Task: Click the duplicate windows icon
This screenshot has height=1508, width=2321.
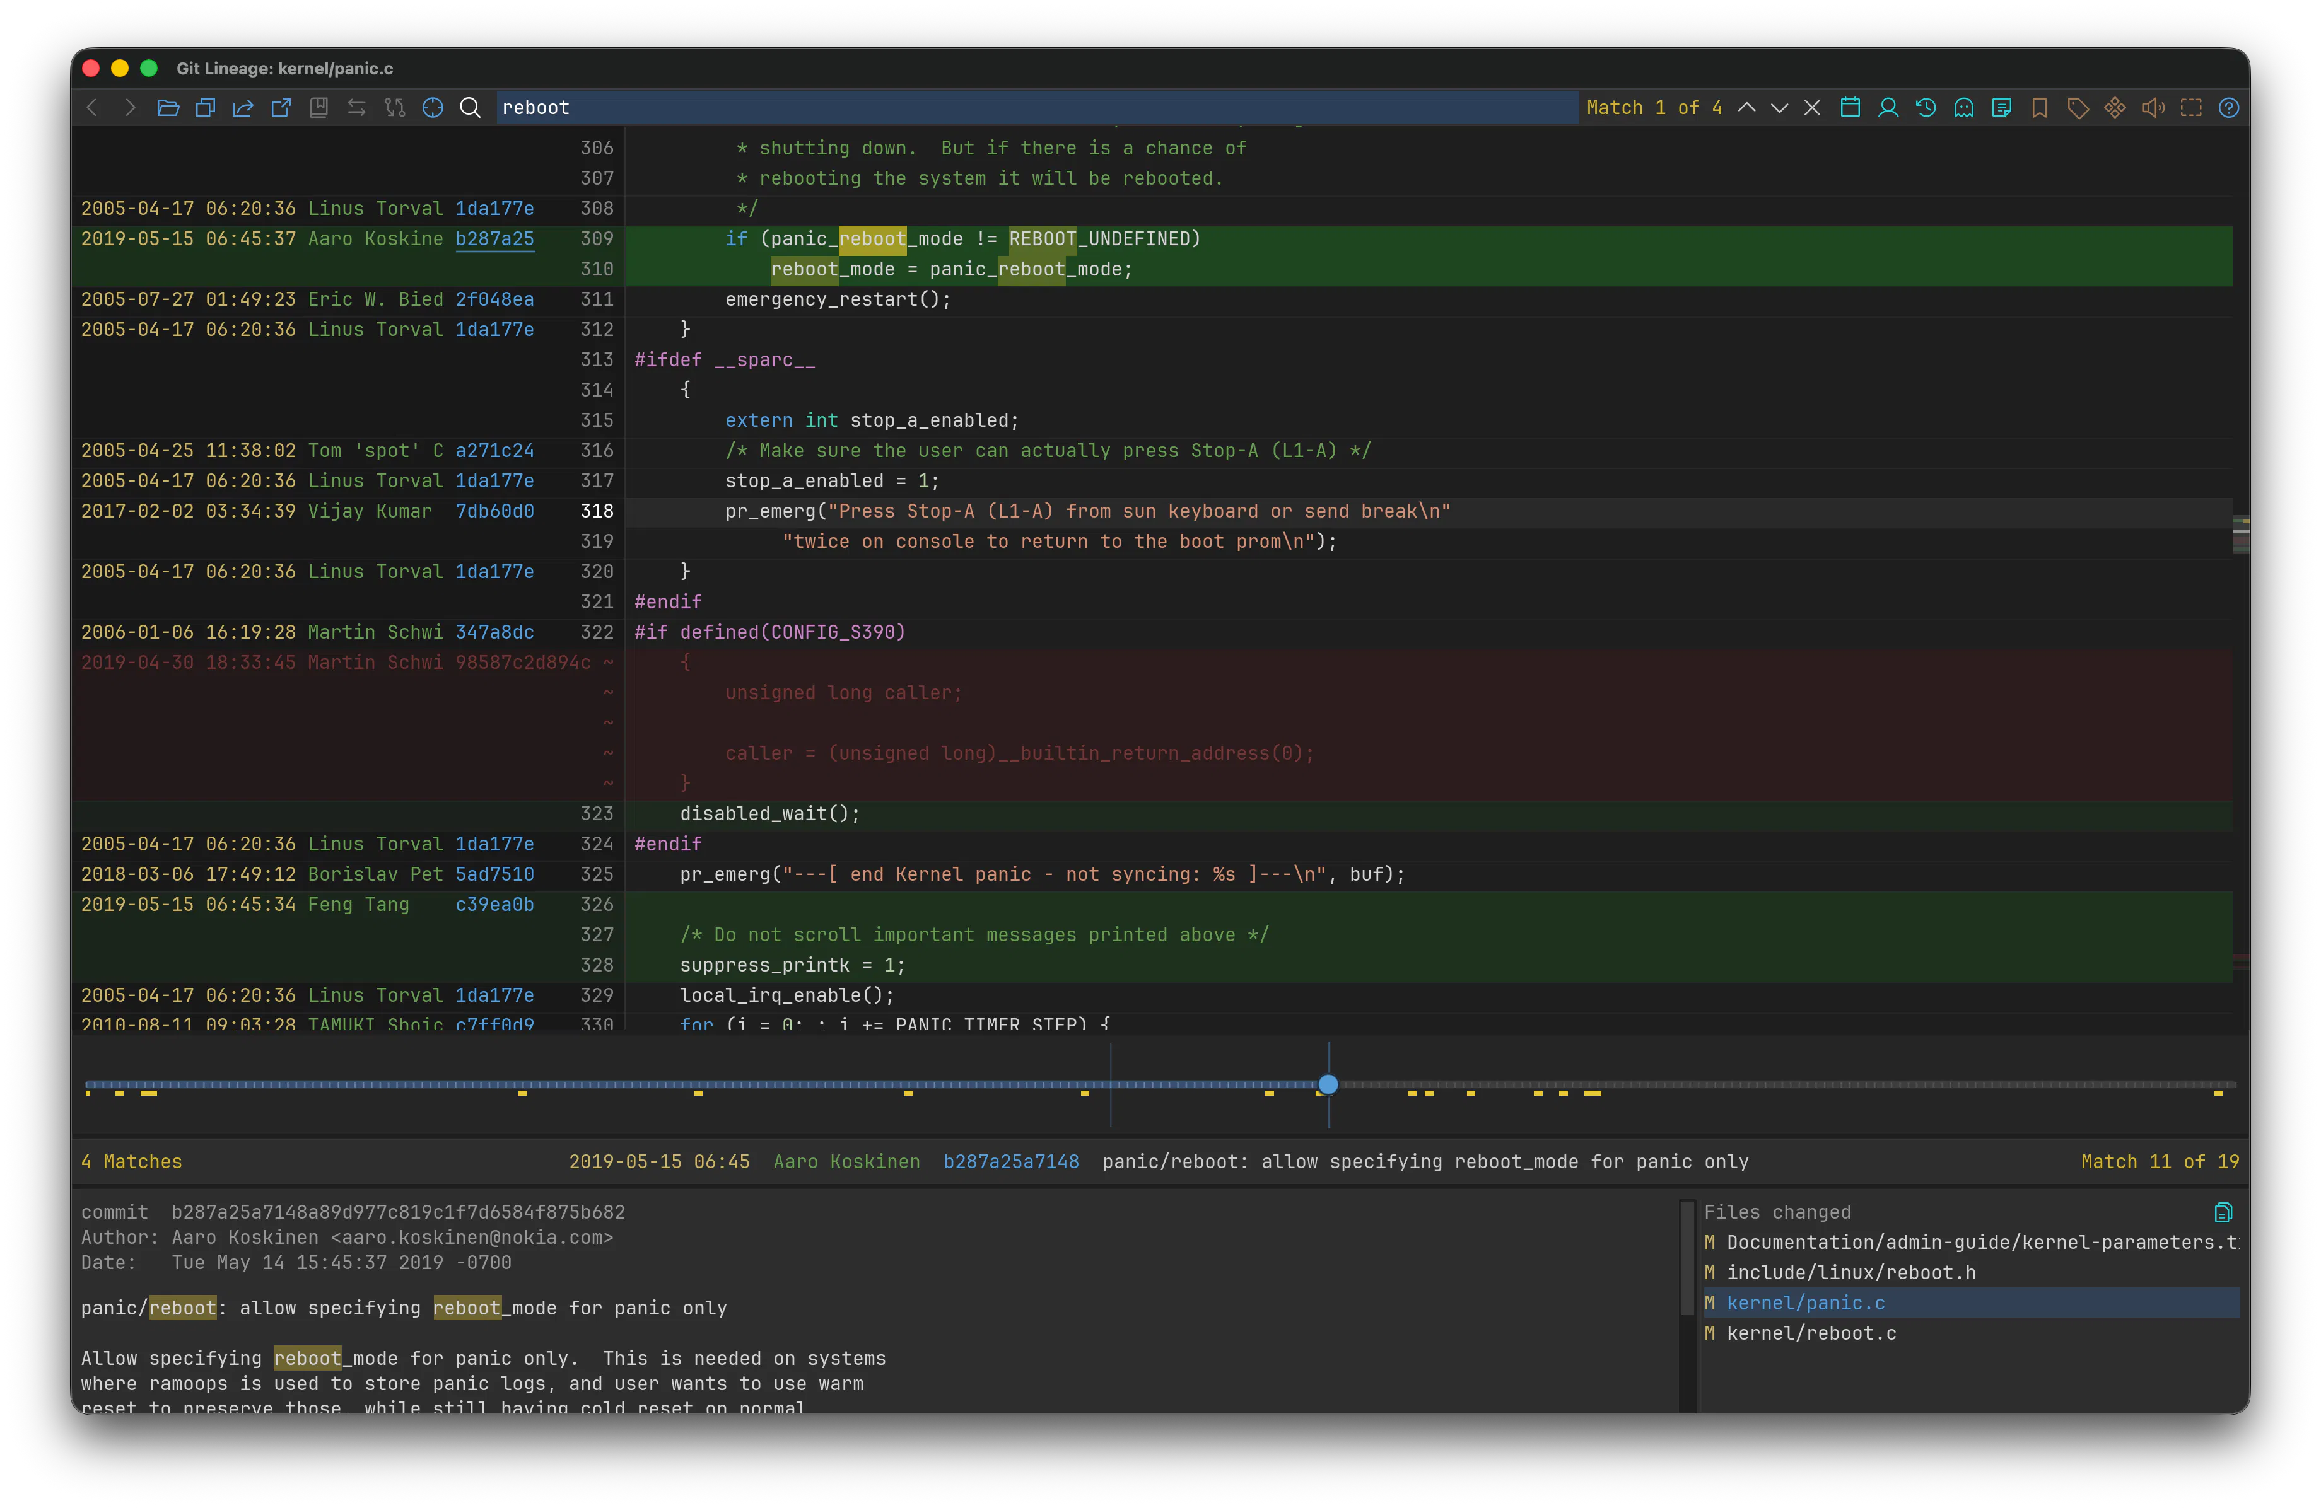Action: [206, 107]
